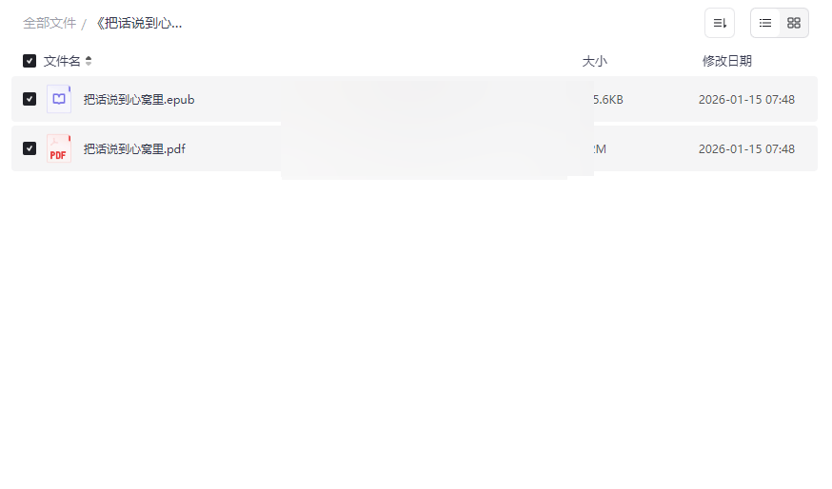832x489 pixels.
Task: Uncheck the 把话说到心窝里.epub checkbox
Action: [x=30, y=99]
